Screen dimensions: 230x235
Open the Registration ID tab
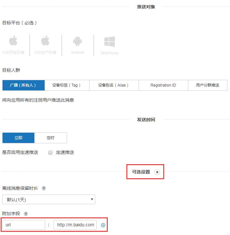point(163,85)
